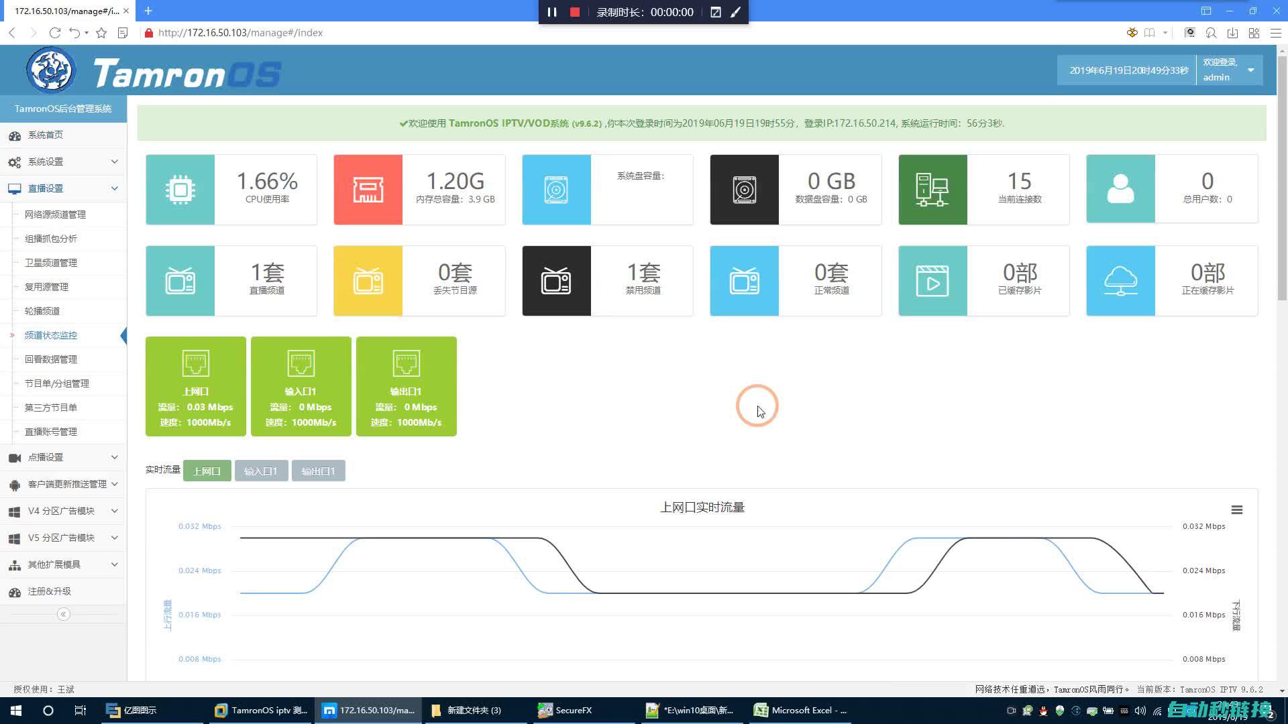Expand the 客户端更新推送管理 sidebar menu
This screenshot has width=1288, height=724.
pos(63,484)
